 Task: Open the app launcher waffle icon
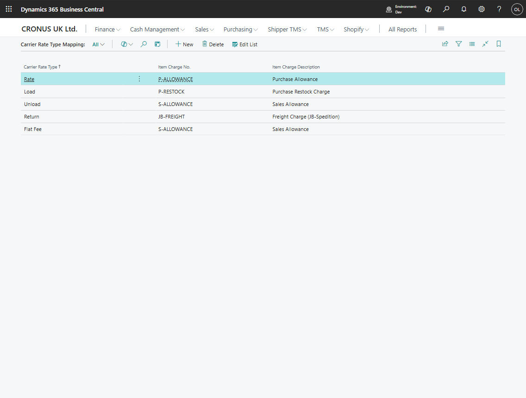tap(9, 9)
